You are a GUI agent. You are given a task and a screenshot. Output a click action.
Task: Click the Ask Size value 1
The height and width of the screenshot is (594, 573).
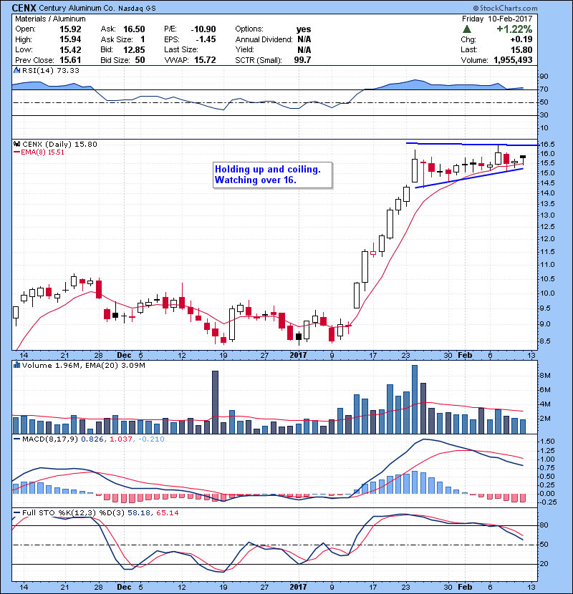[x=143, y=39]
